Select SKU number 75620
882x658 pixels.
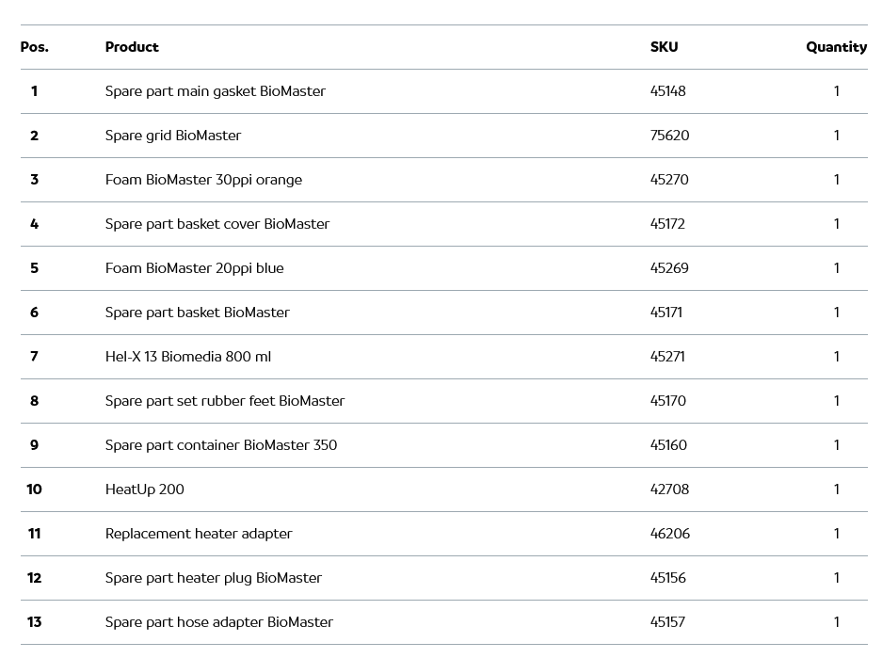(x=669, y=136)
